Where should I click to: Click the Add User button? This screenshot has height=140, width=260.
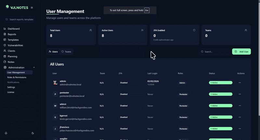coord(241,51)
